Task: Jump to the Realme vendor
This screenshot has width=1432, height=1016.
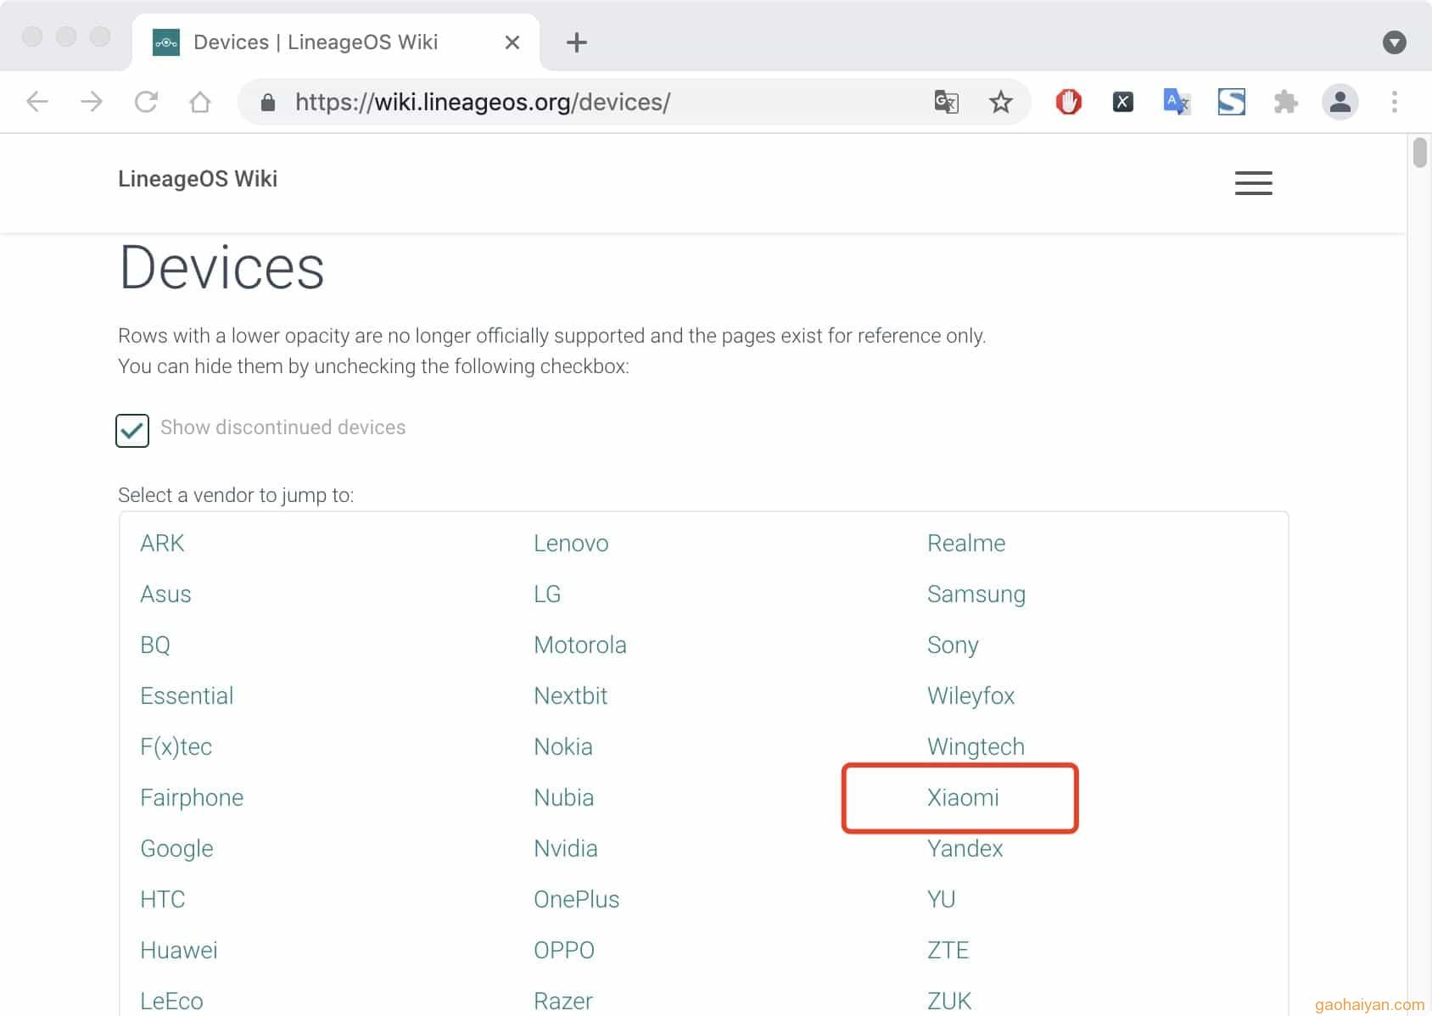Action: pos(966,543)
